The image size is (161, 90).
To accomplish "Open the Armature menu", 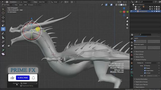I will pos(31,5).
